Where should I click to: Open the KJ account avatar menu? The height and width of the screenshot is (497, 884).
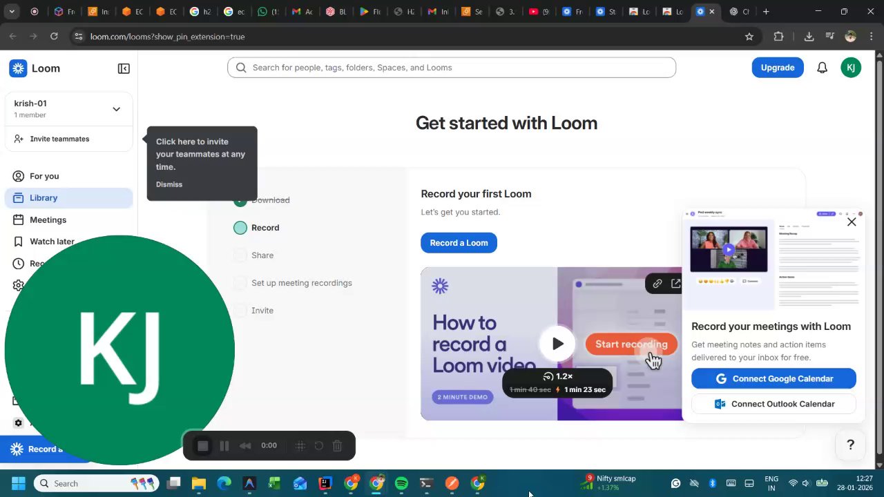(x=851, y=68)
